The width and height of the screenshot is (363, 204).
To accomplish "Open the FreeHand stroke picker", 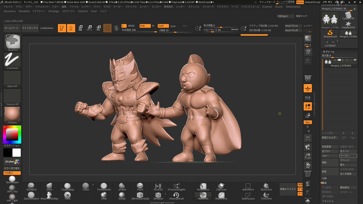I will pos(12,61).
